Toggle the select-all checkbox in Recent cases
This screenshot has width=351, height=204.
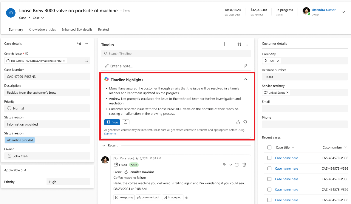[269, 147]
